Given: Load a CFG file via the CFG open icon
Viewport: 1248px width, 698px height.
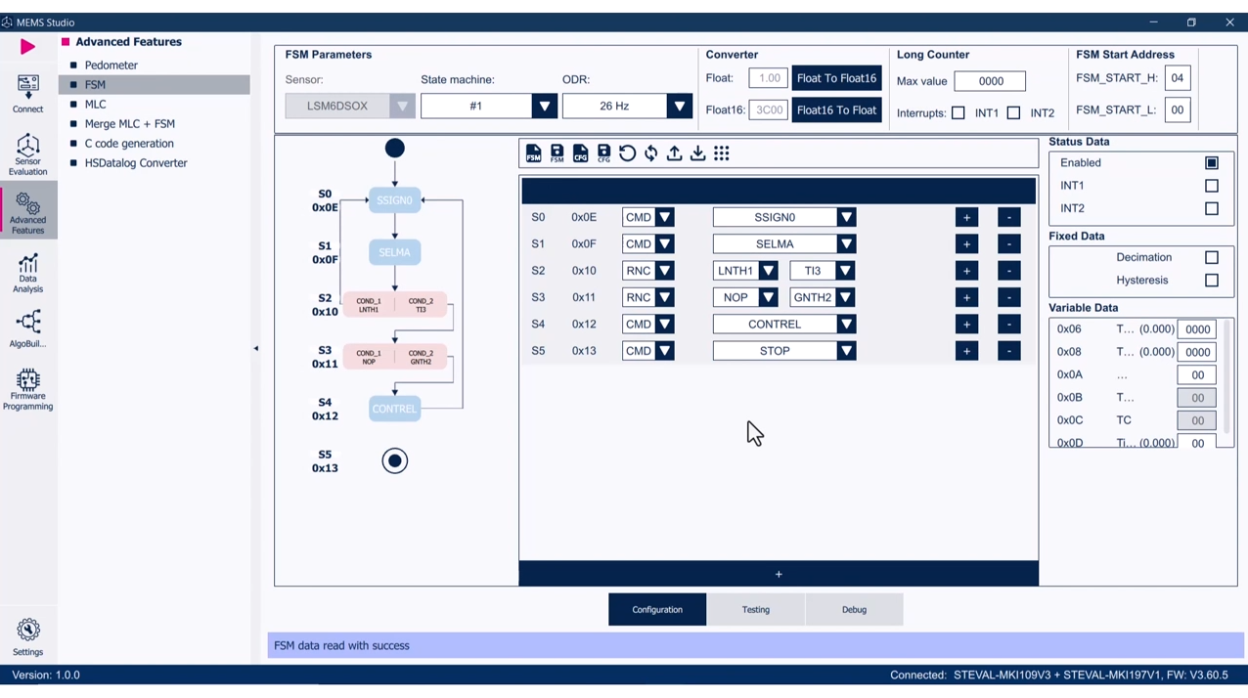Looking at the screenshot, I should (x=580, y=153).
